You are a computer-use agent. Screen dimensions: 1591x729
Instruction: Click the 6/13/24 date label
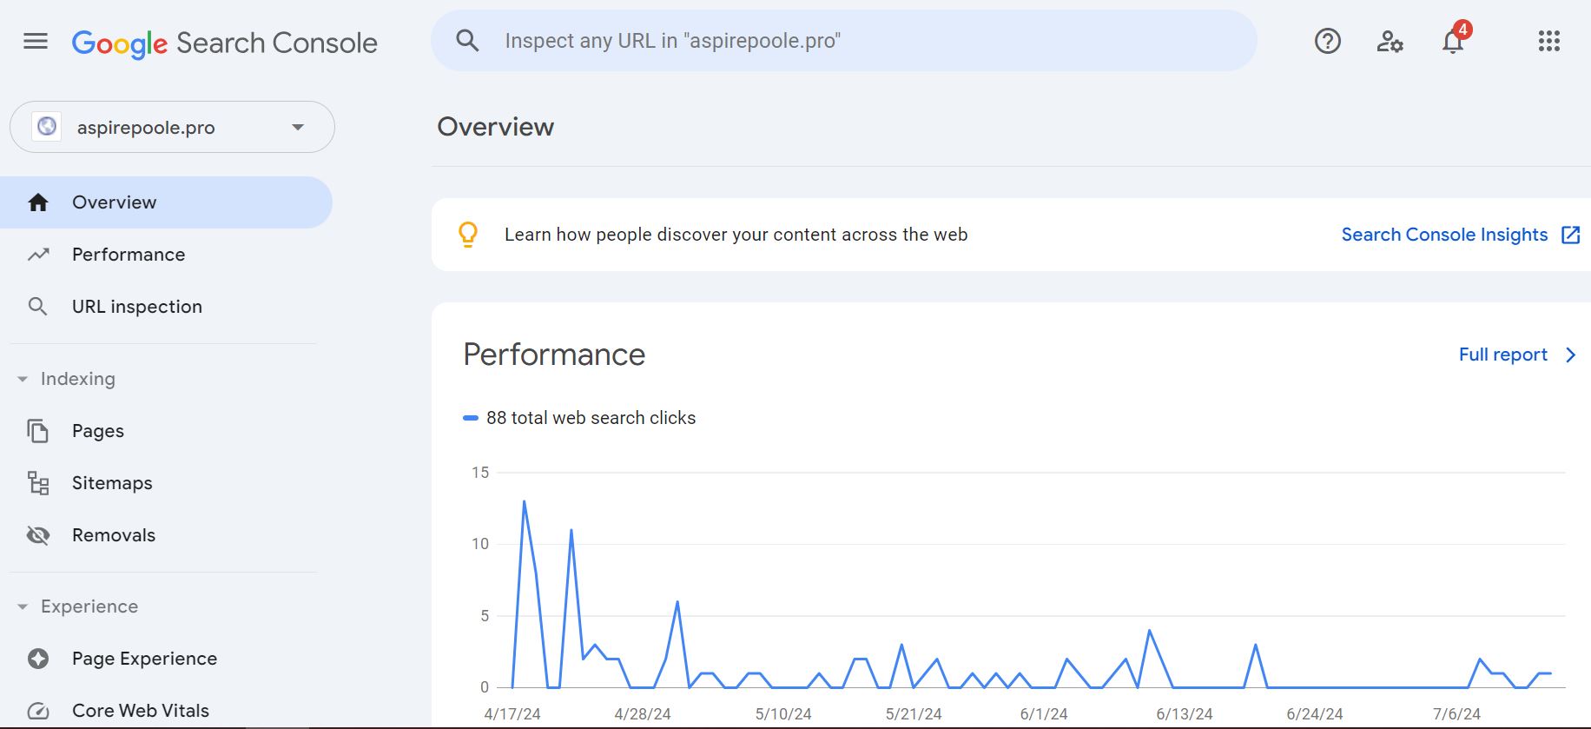(x=1185, y=714)
